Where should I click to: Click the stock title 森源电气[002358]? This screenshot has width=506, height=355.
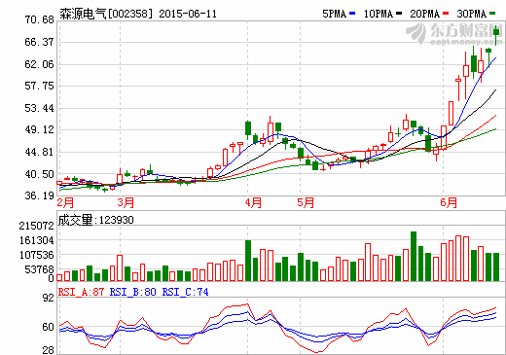point(106,14)
